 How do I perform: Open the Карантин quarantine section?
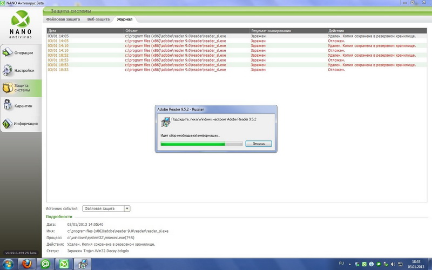pyautogui.click(x=21, y=106)
